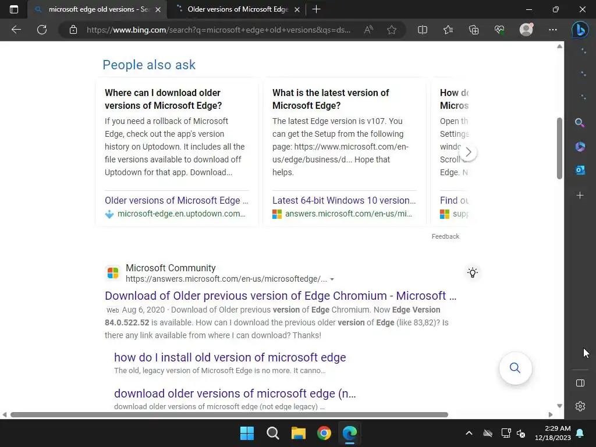Open 'Download of Older previous version of Edge Chromium' result
This screenshot has height=447, width=596.
coord(281,296)
